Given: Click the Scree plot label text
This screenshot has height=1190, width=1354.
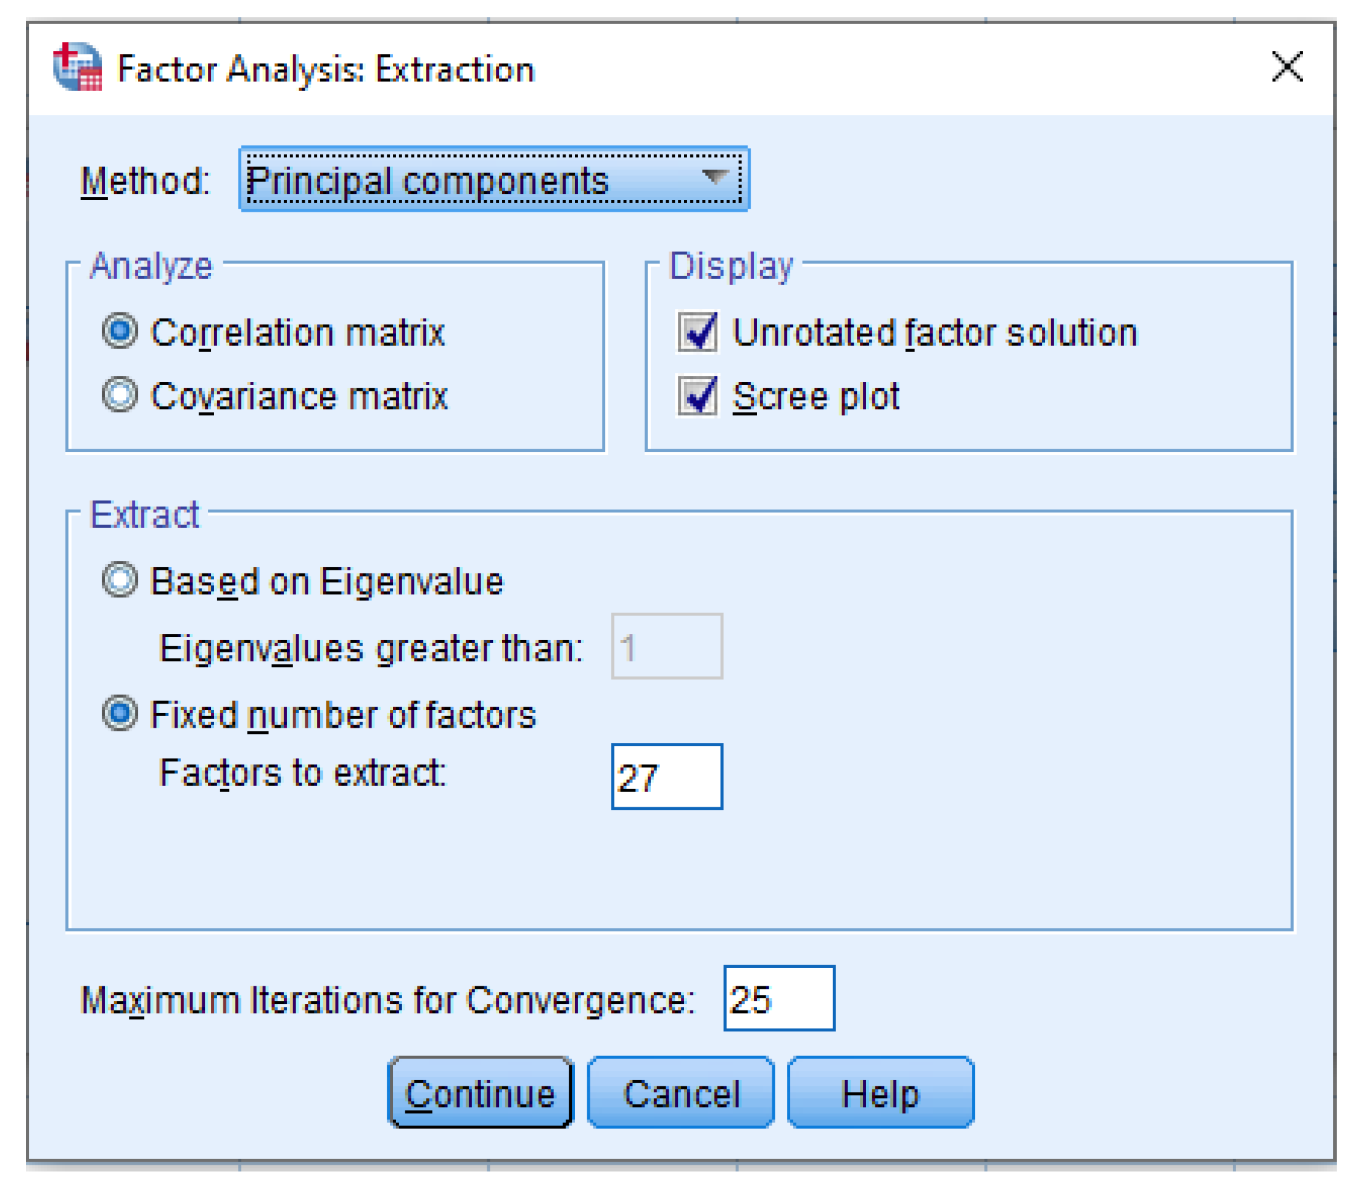Looking at the screenshot, I should click(816, 396).
